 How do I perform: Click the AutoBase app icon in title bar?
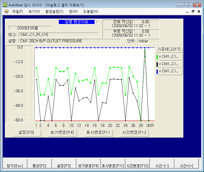click(5, 5)
